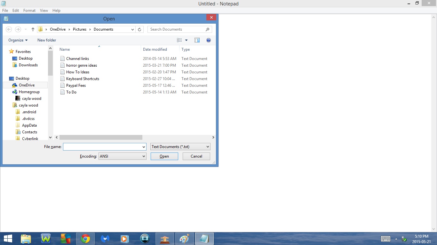The width and height of the screenshot is (437, 245).
Task: Change the view layout icon
Action: click(x=179, y=40)
